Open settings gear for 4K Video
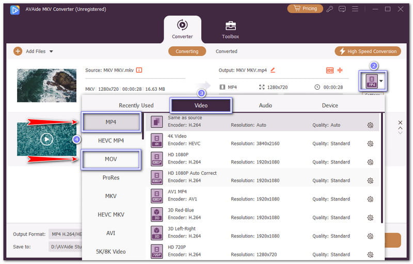This screenshot has width=413, height=264. pyautogui.click(x=370, y=143)
